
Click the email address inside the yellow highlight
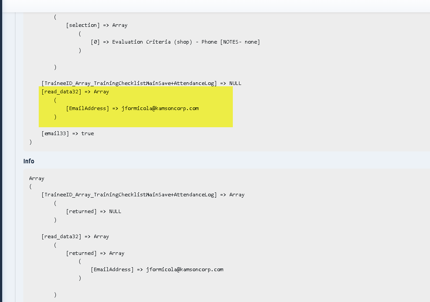point(160,108)
